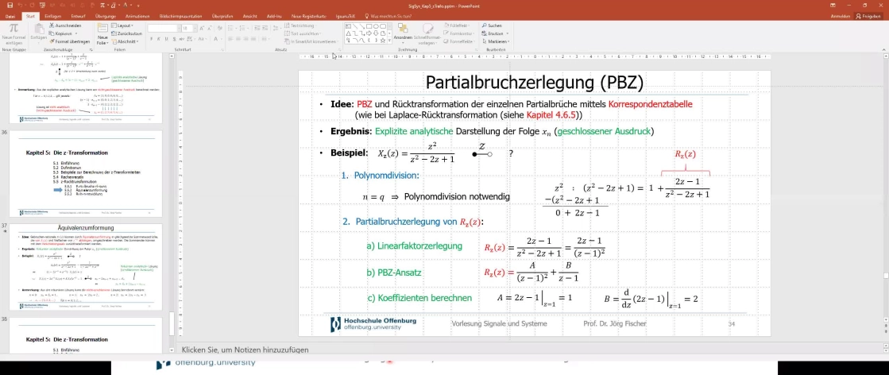Decrease font size with the smaller A

(x=210, y=28)
